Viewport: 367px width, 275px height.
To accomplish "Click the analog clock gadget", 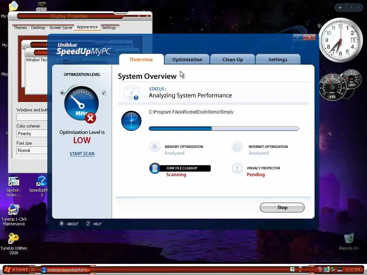I will tap(340, 40).
